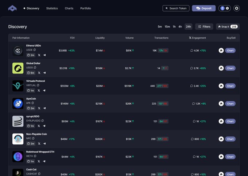Open Chart for syrupUSDG
This screenshot has height=176, width=248.
click(230, 121)
